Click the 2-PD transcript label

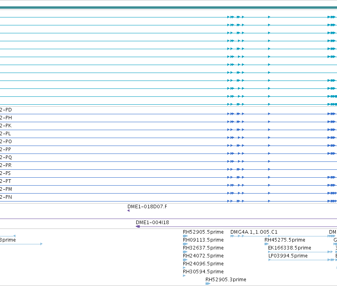click(x=6, y=110)
